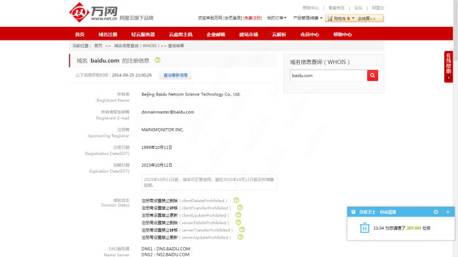Click the 207.9M cleaned amount text
458x257 pixels.
point(413,228)
